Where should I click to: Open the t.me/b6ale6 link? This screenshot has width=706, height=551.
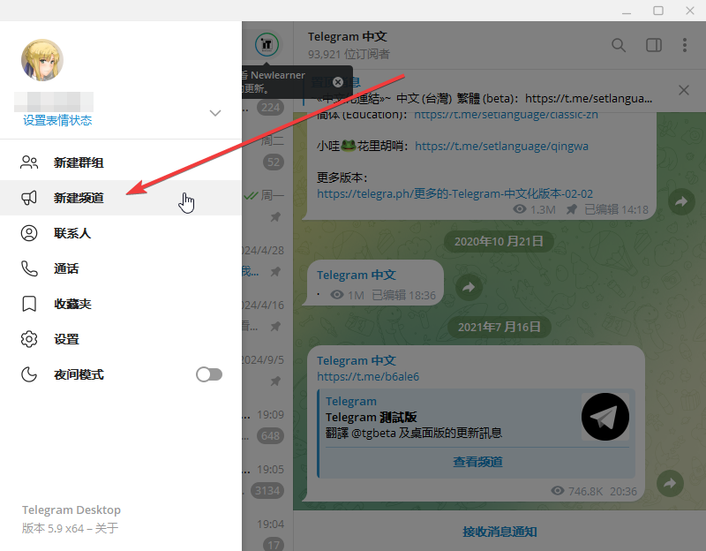click(x=368, y=377)
